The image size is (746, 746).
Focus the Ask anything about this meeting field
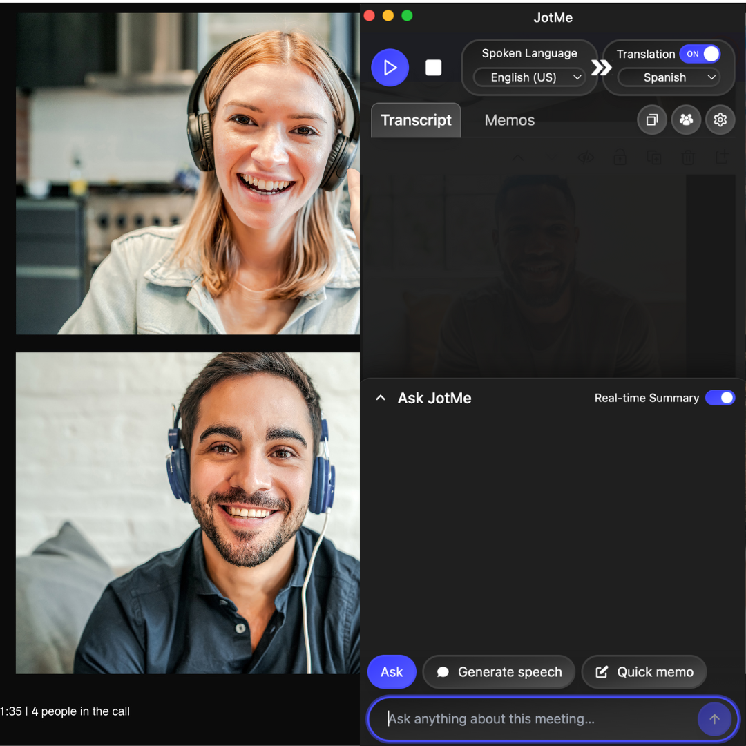coord(553,719)
